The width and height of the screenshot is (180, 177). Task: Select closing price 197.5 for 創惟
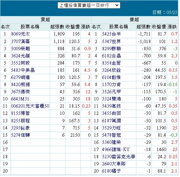(x=161, y=77)
